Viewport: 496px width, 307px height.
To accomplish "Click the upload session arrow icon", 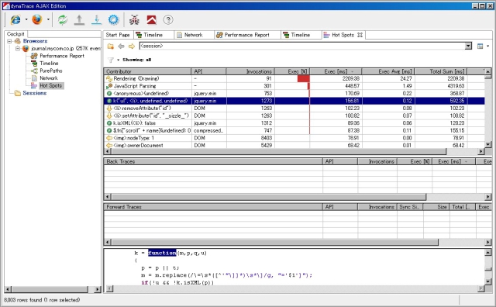I will tap(79, 19).
